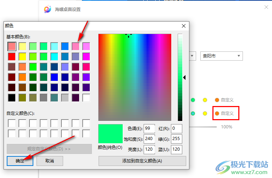
Task: Click 添加到自定义颜色(A) button
Action: pos(142,161)
